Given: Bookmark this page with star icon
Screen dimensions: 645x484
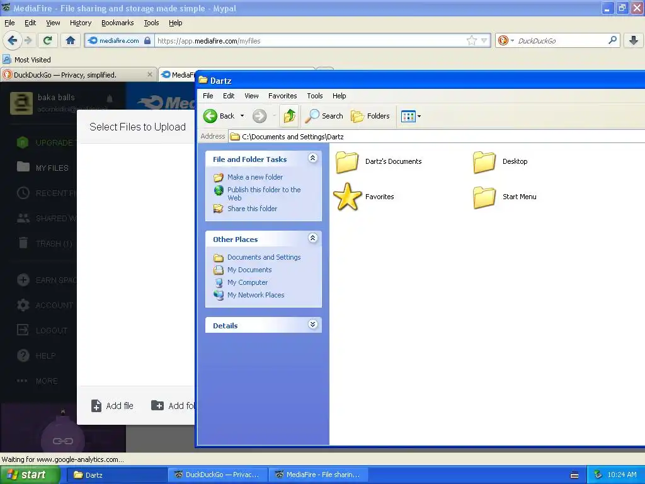Looking at the screenshot, I should pyautogui.click(x=471, y=40).
